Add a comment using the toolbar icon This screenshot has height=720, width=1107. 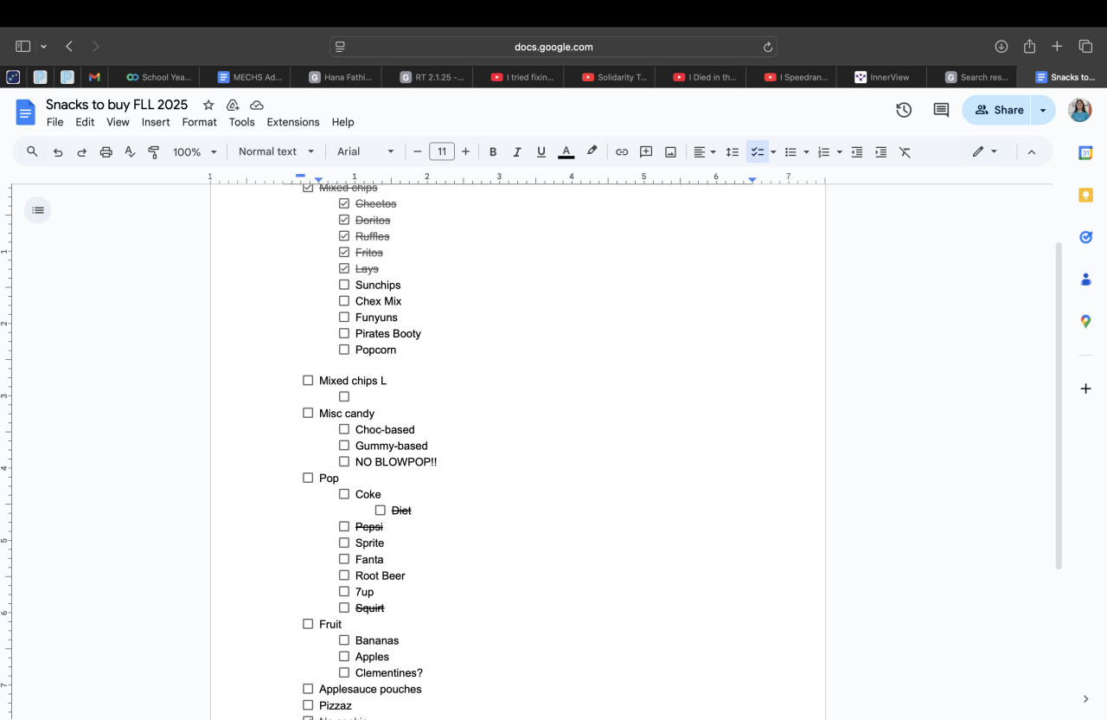(x=646, y=152)
